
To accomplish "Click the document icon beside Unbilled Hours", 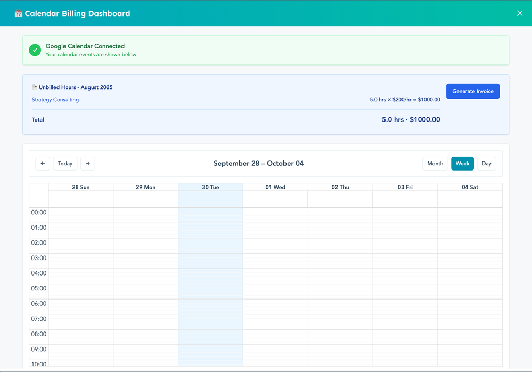I will pos(35,87).
